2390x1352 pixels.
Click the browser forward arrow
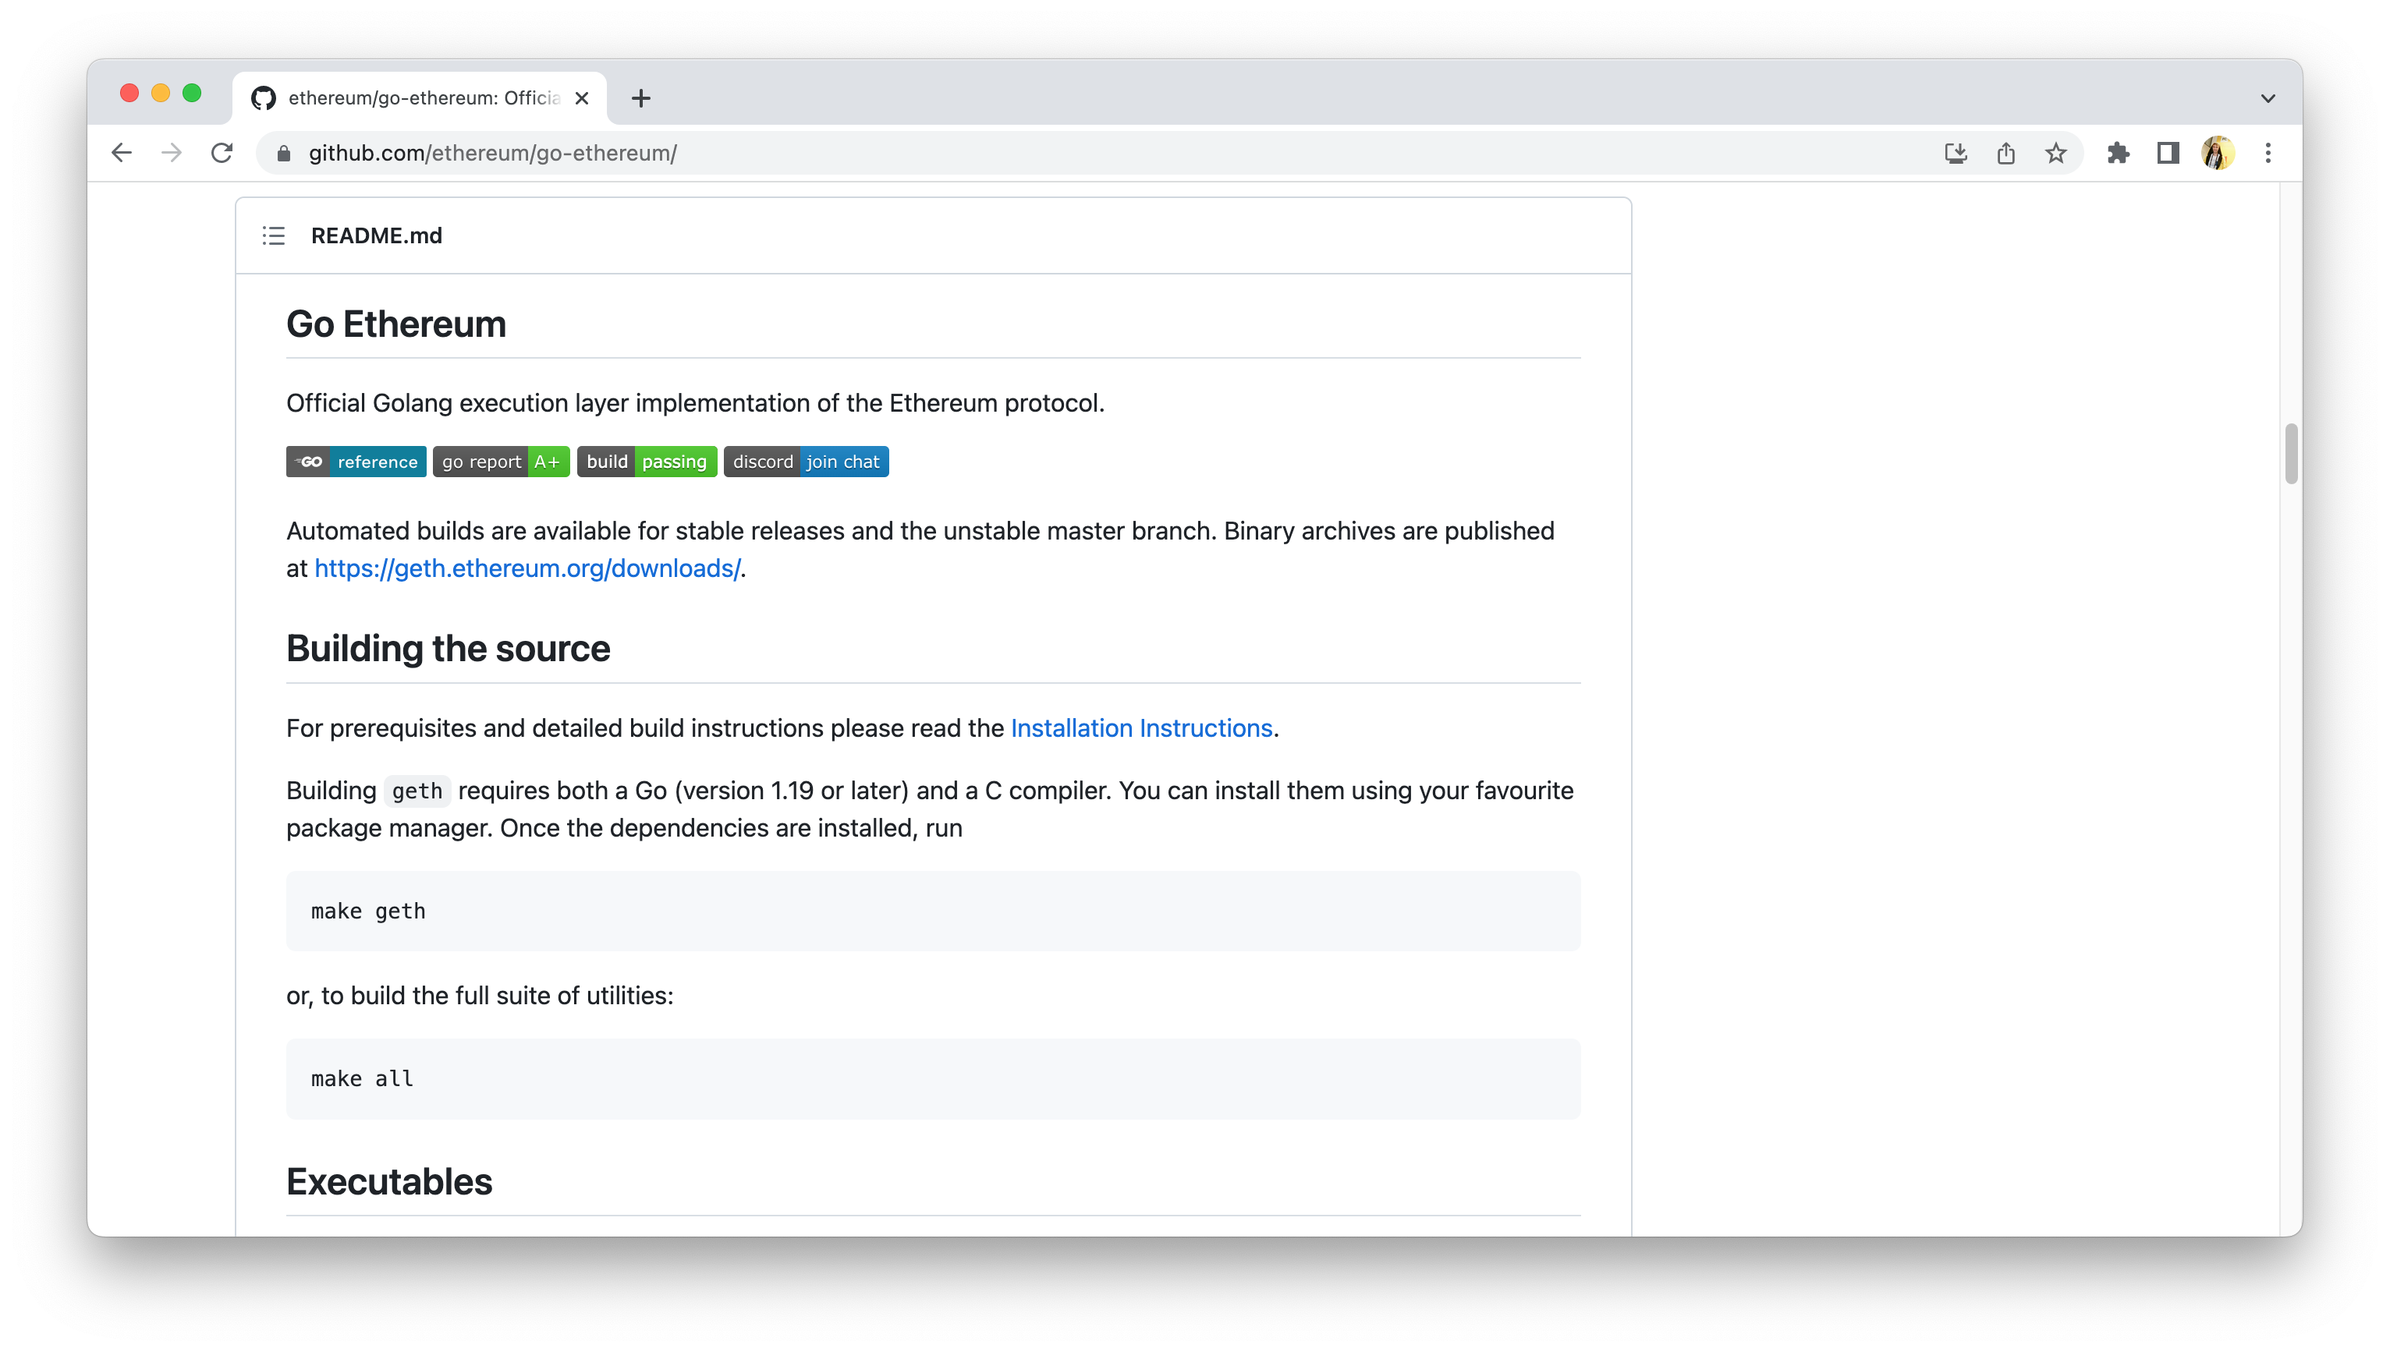pos(172,154)
